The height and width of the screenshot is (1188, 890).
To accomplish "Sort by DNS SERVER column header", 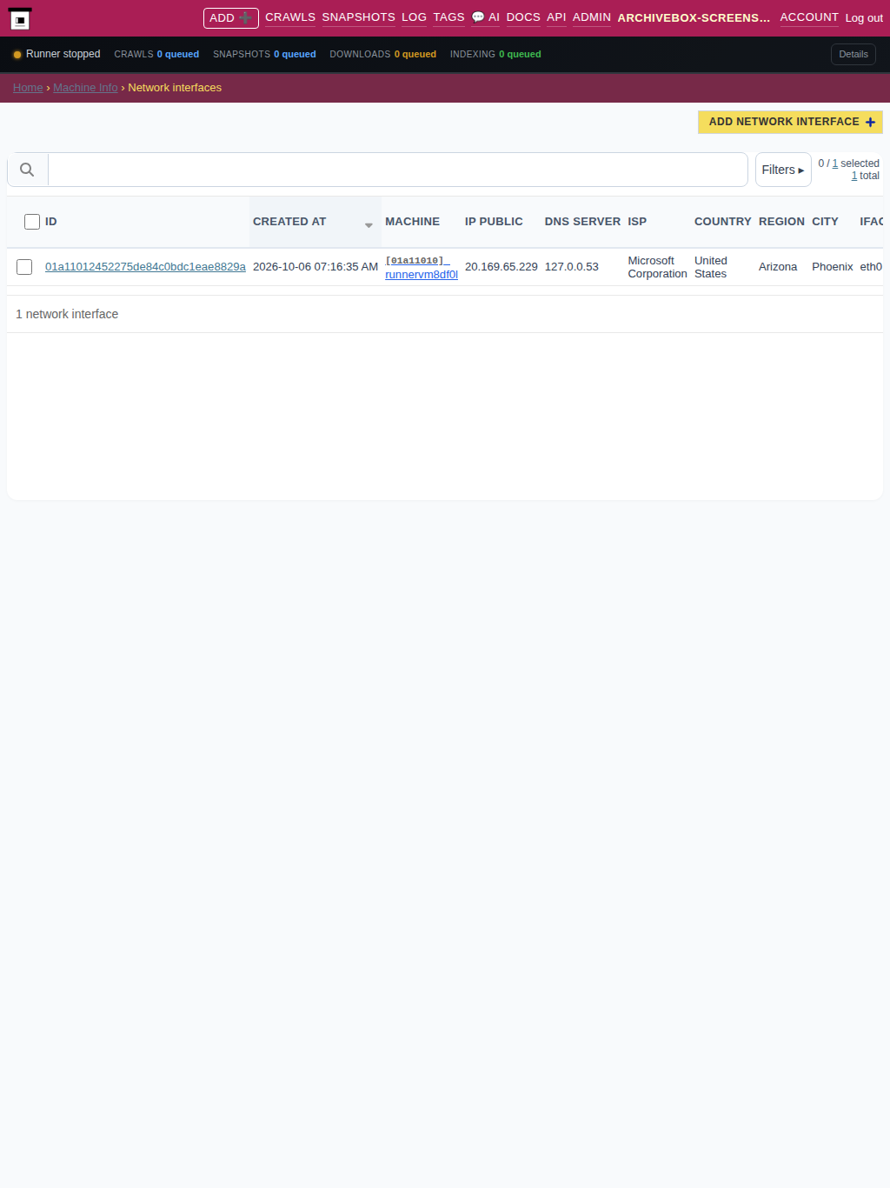I will [x=582, y=222].
